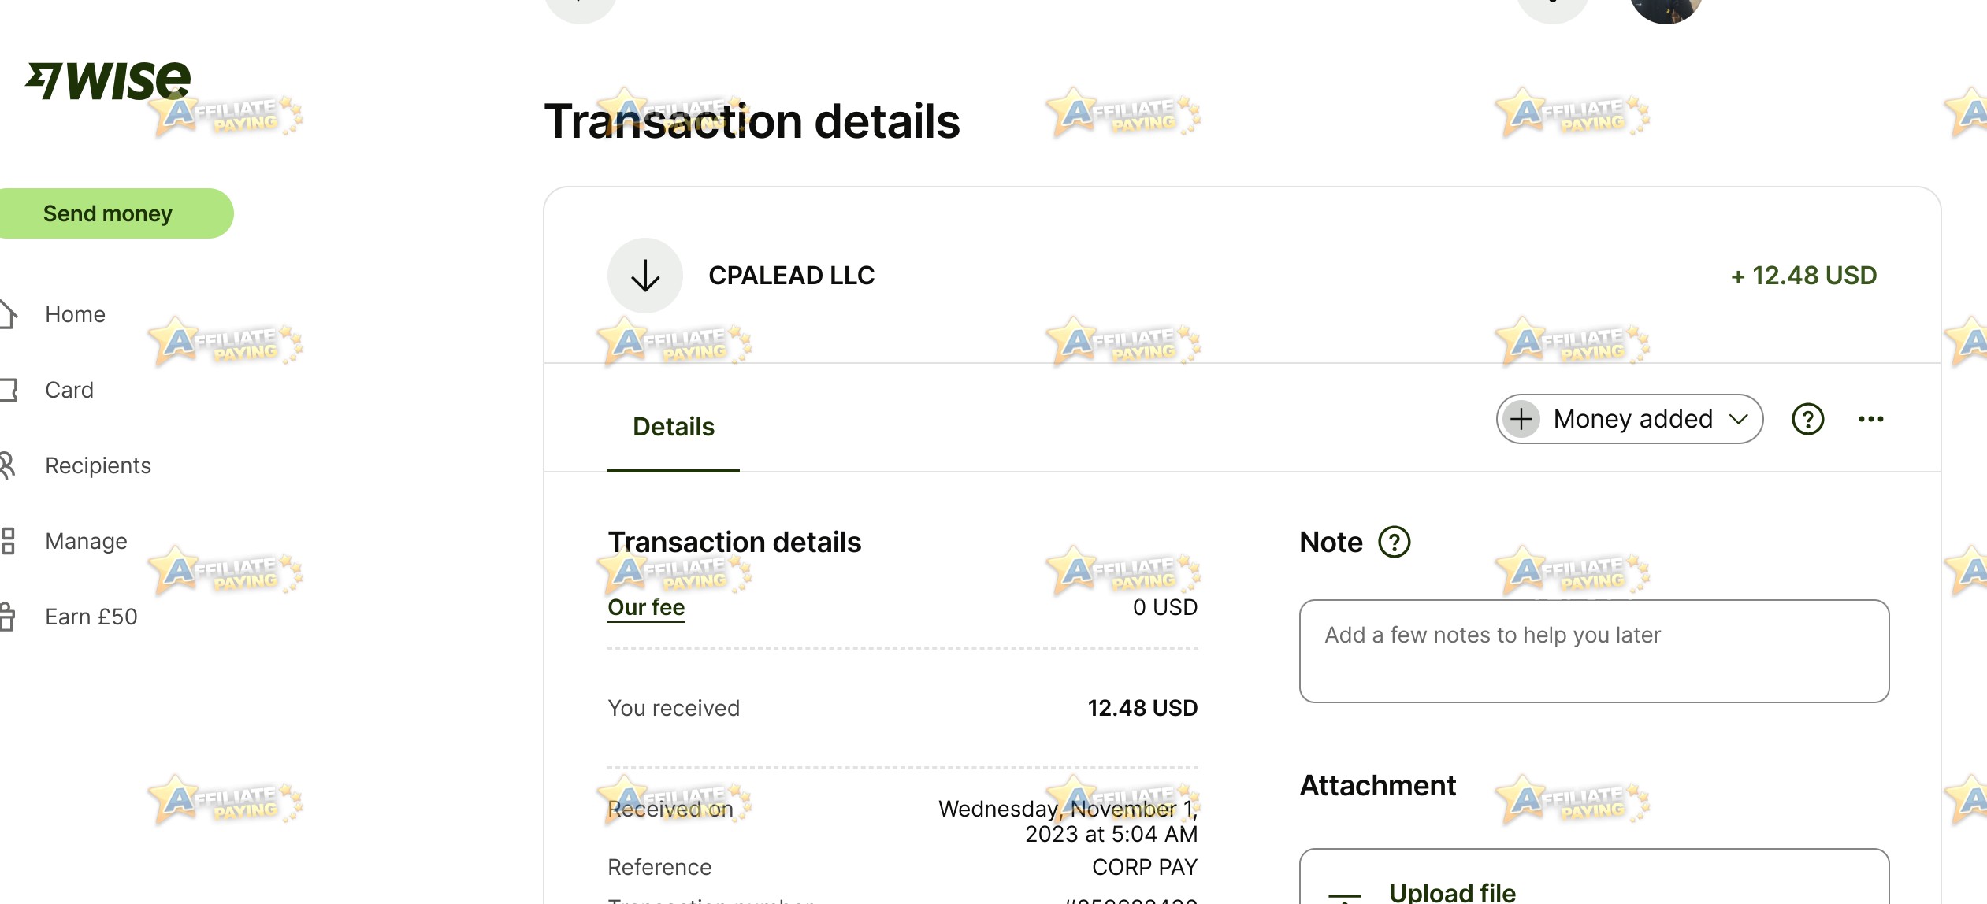Click the downward arrow transaction icon
Viewport: 1987px width, 904px height.
[x=644, y=275]
